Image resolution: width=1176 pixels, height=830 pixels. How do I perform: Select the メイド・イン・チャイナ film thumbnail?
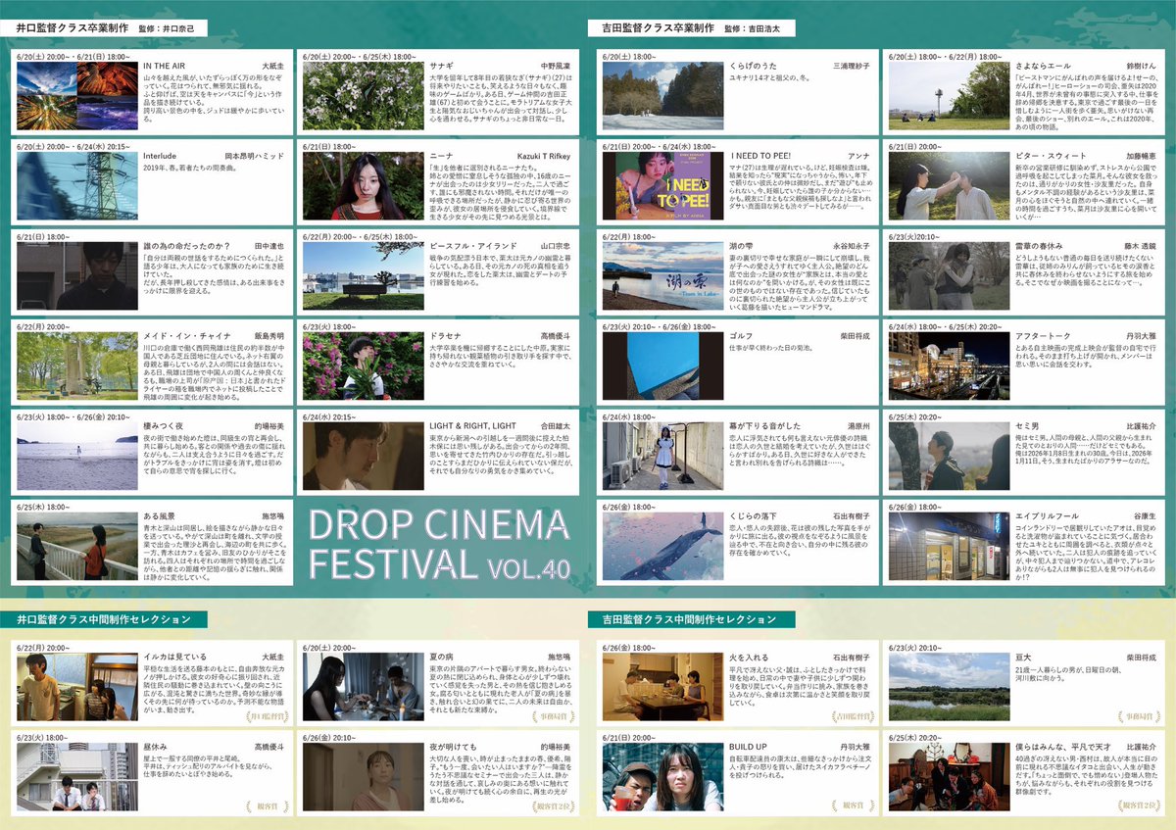click(76, 366)
